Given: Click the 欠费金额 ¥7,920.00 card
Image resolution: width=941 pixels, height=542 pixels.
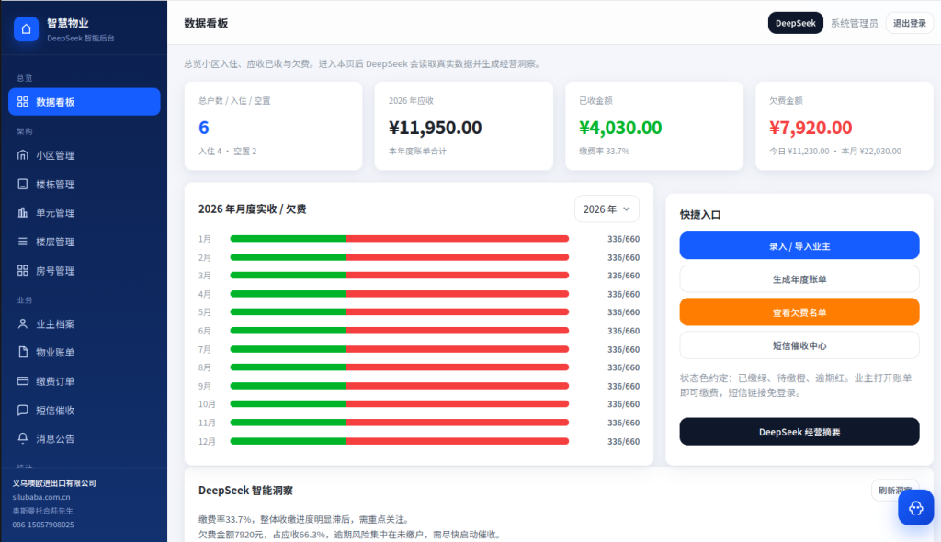Looking at the screenshot, I should (x=845, y=126).
